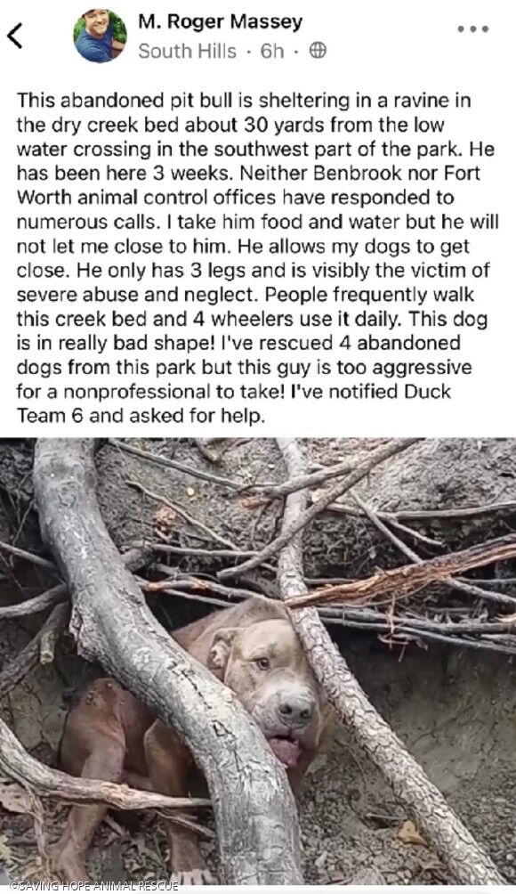Viewport: 516px width, 894px height.
Task: Open the three-dot post options menu
Action: [472, 29]
